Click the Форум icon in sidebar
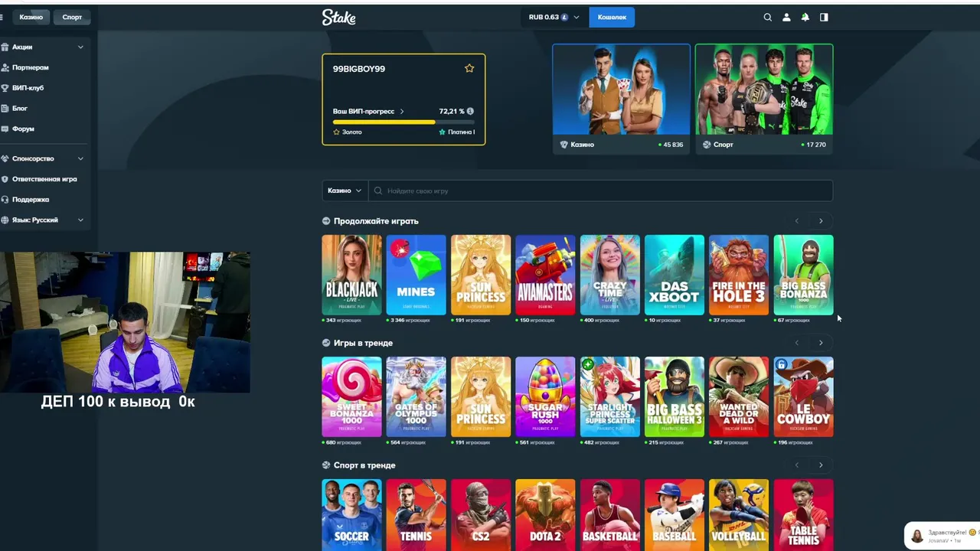 (5, 129)
